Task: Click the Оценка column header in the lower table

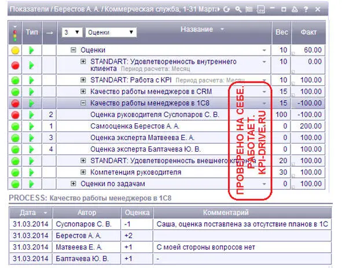Action: (137, 212)
